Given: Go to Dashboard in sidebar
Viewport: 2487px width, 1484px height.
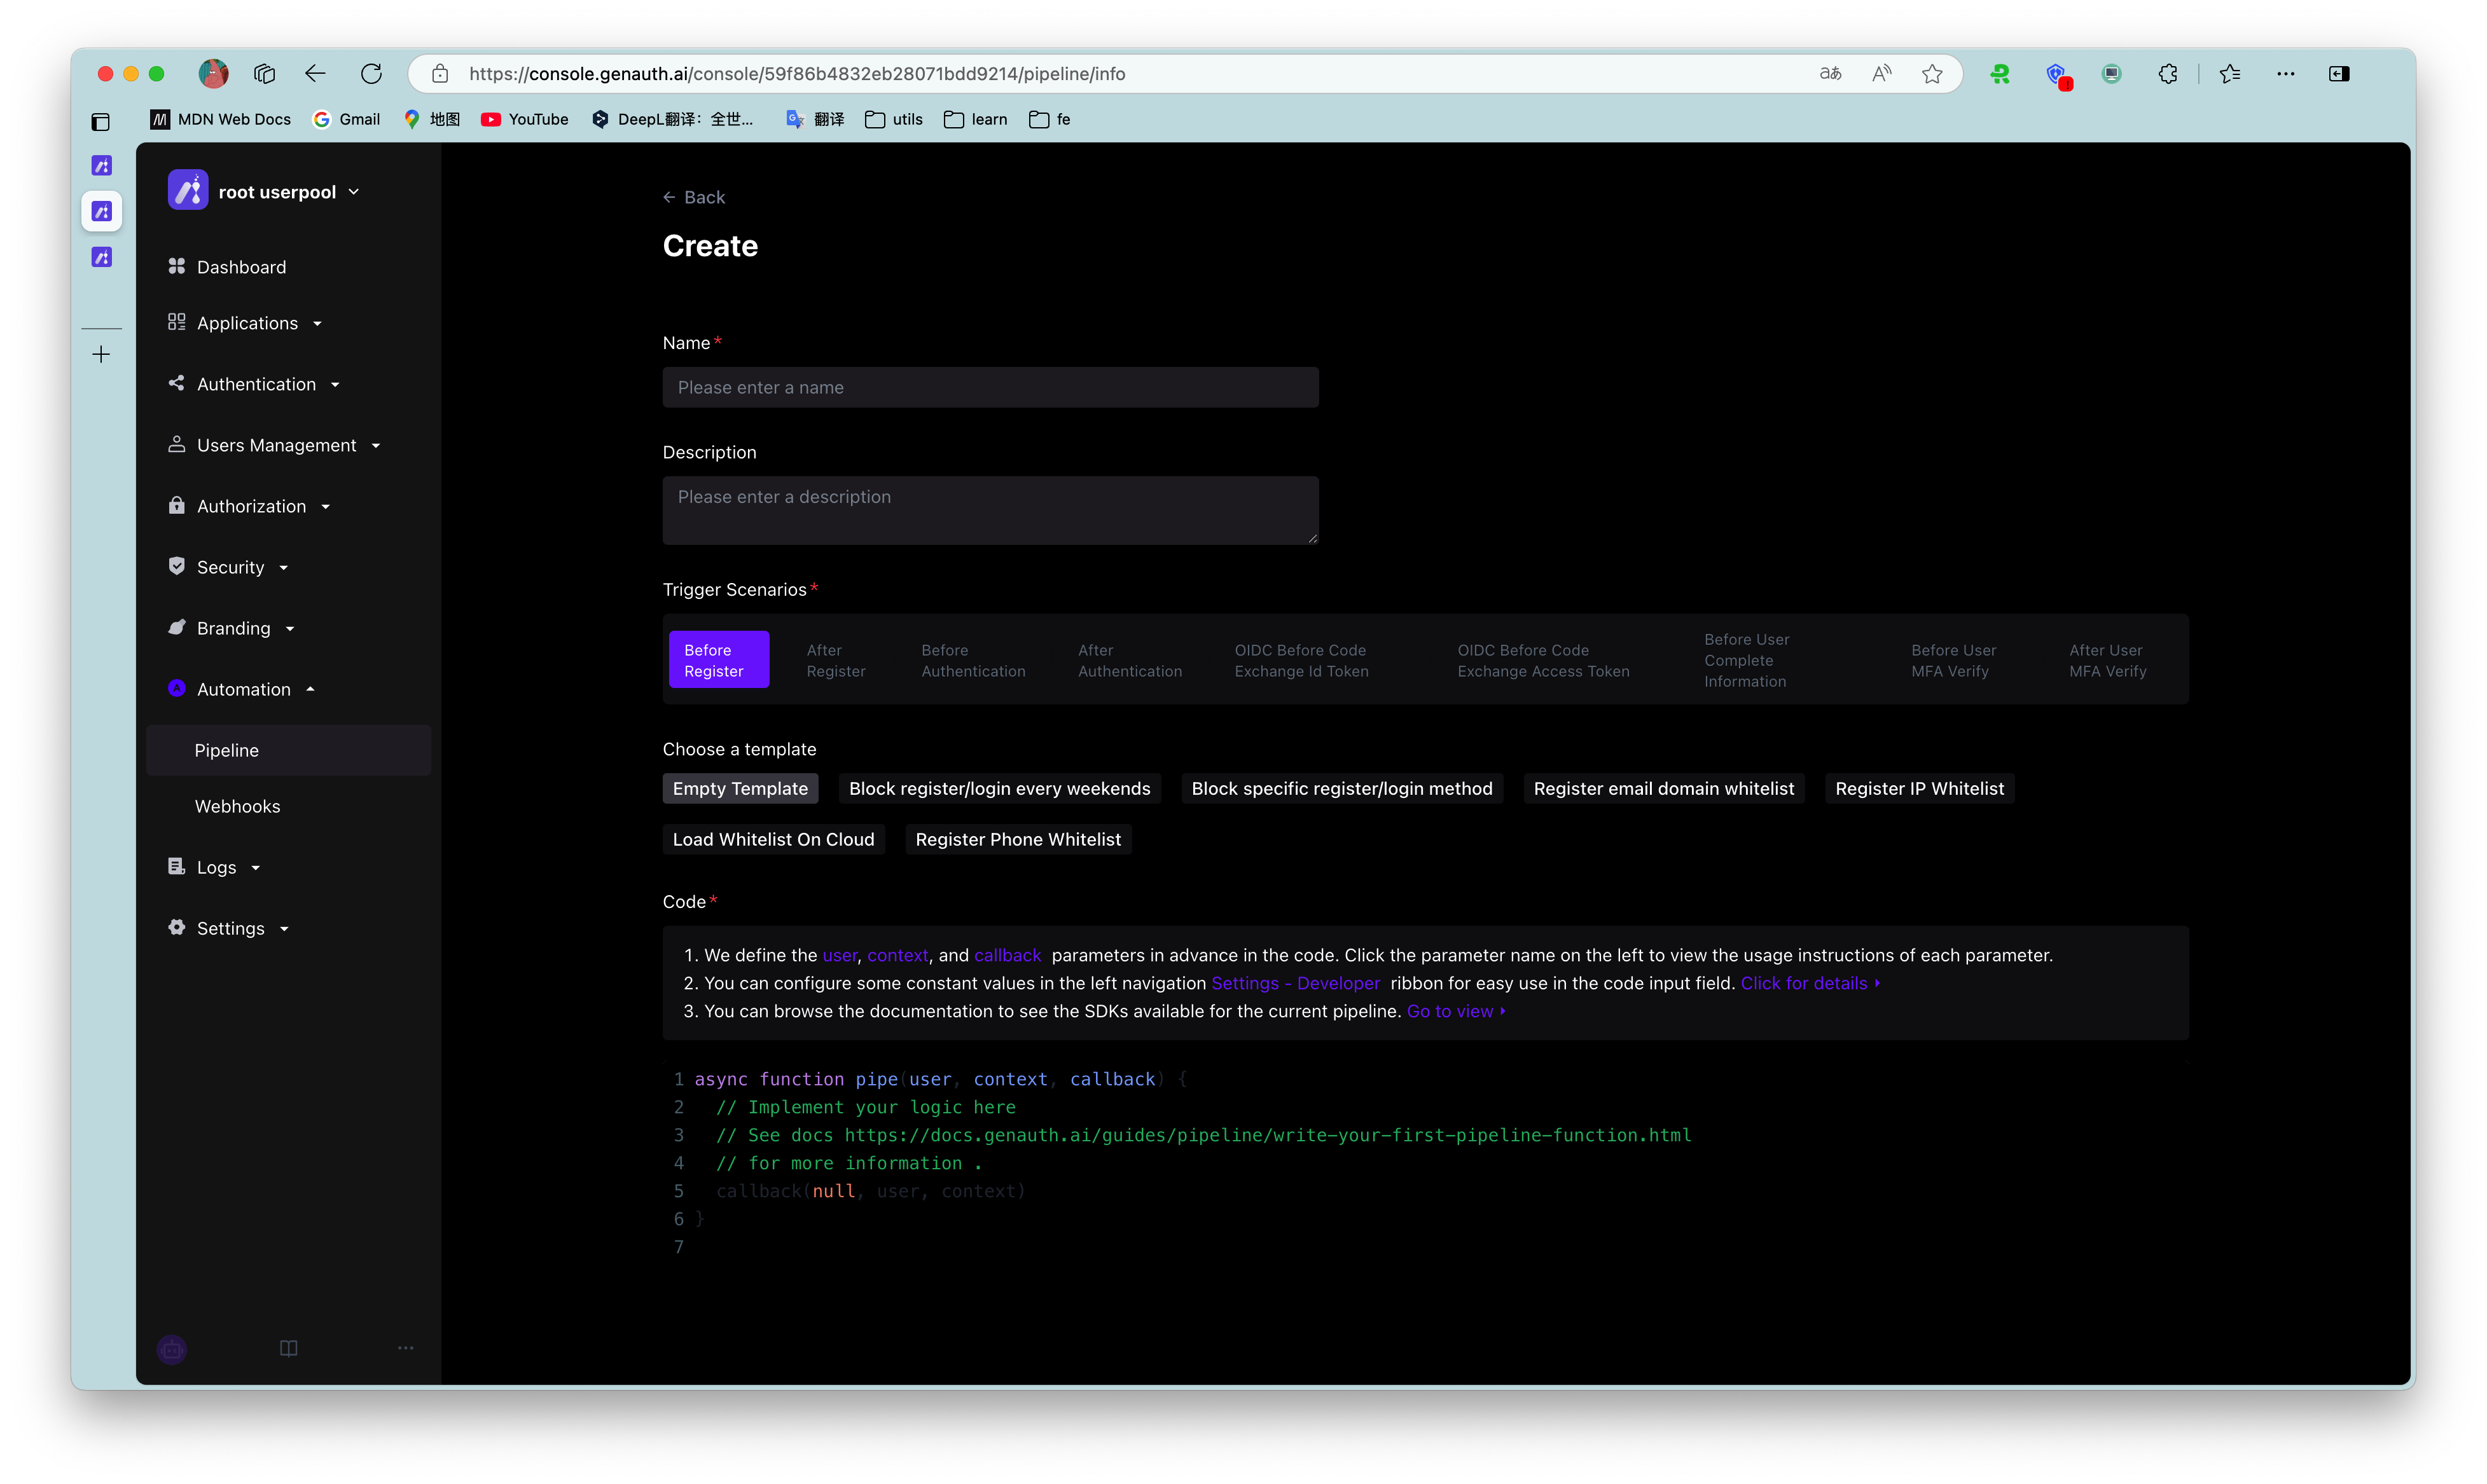Looking at the screenshot, I should (241, 267).
